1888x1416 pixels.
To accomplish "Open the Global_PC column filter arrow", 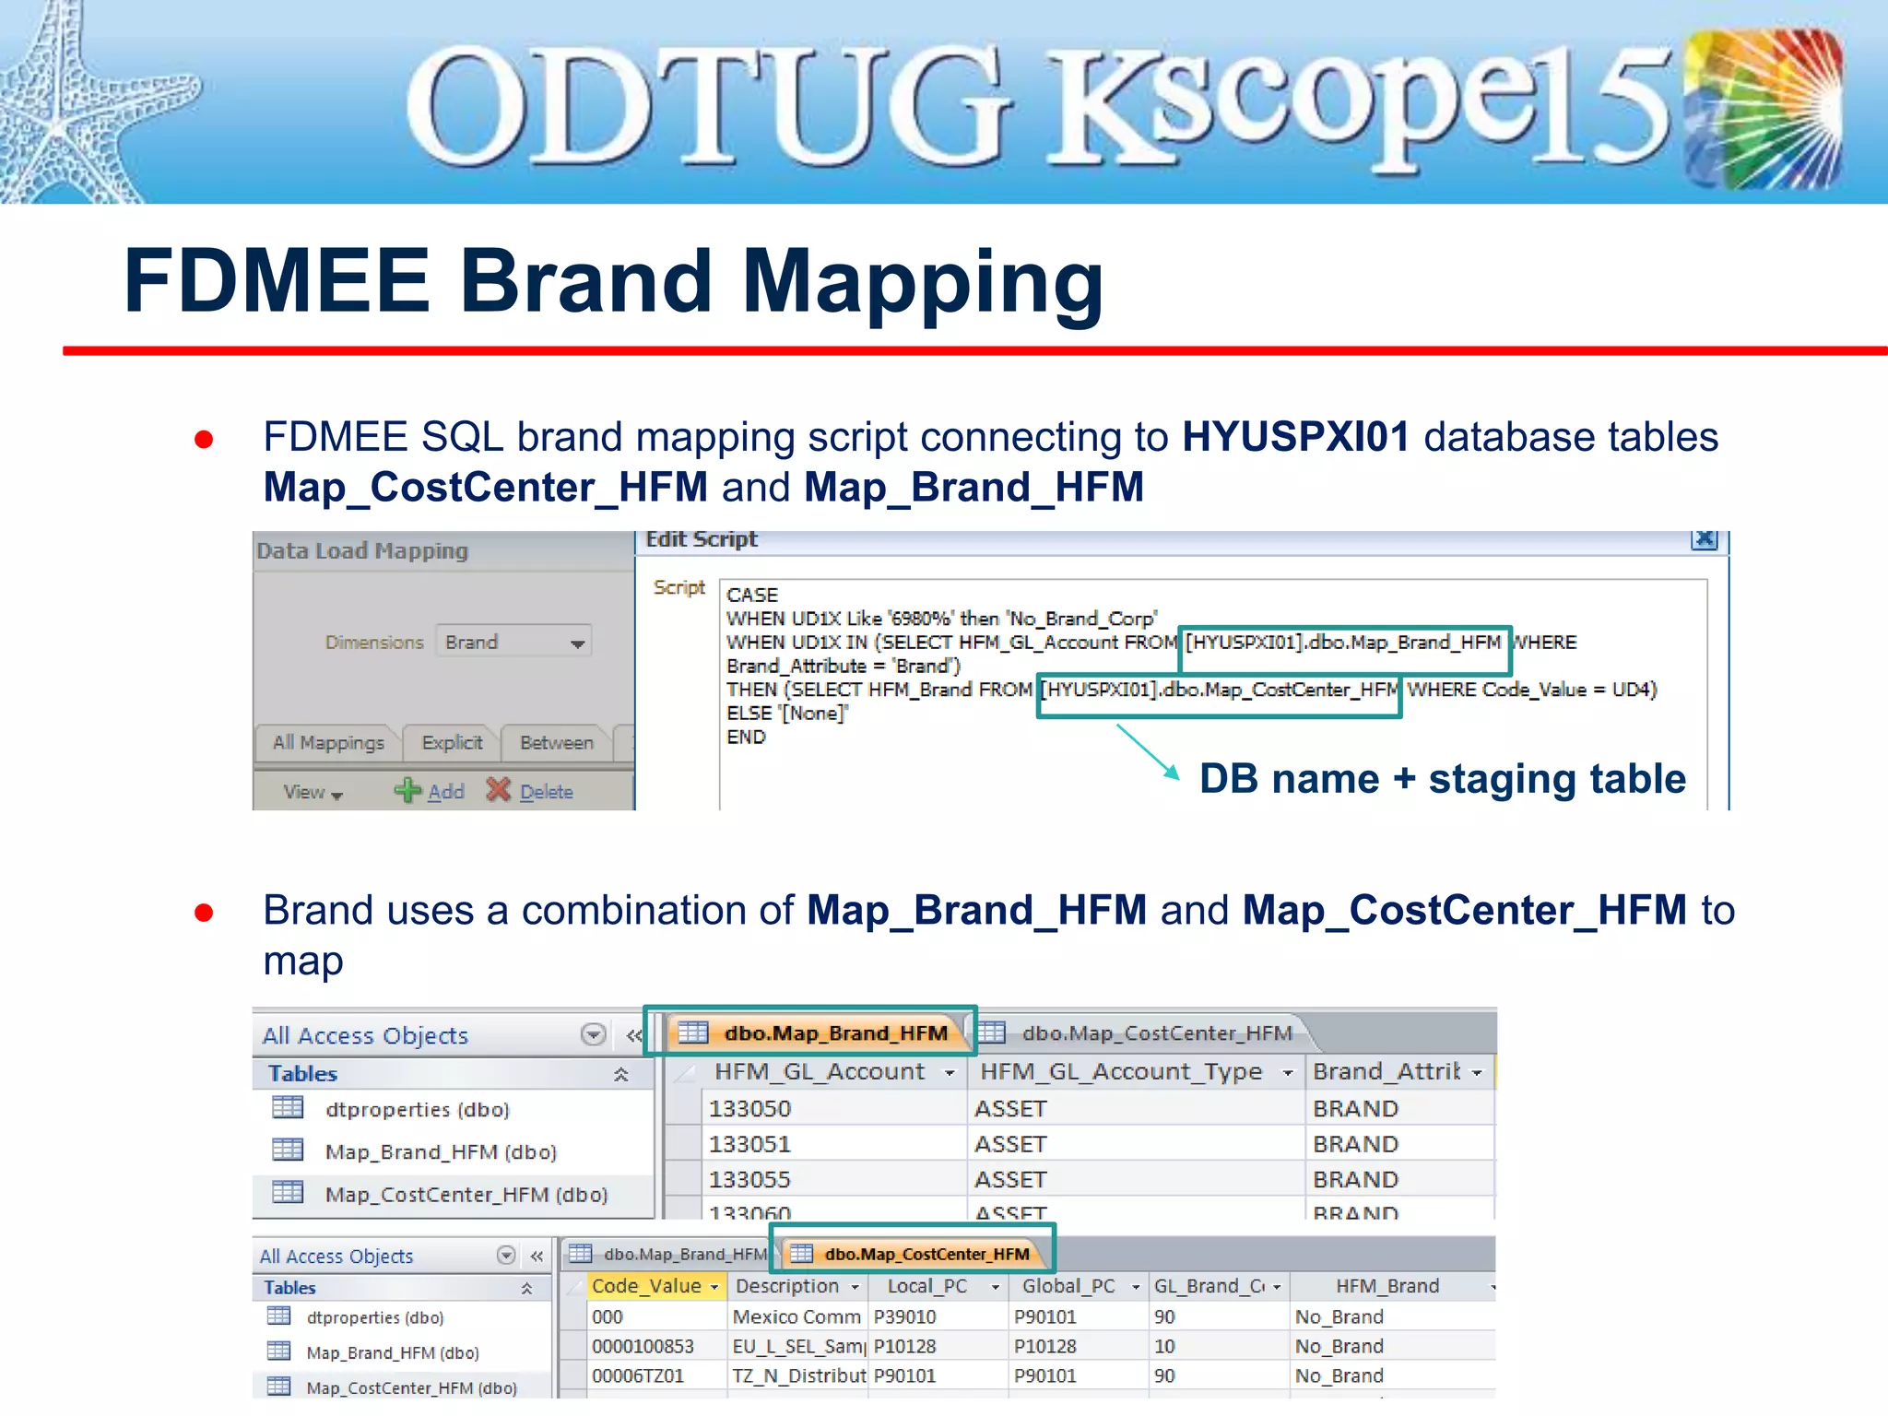I will click(x=1135, y=1287).
